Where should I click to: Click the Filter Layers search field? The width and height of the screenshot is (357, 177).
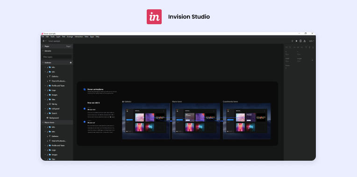click(x=57, y=57)
